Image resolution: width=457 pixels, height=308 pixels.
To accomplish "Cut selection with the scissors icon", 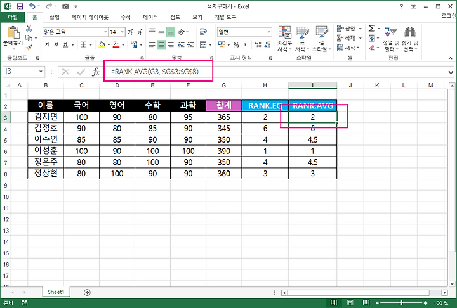I will click(29, 29).
